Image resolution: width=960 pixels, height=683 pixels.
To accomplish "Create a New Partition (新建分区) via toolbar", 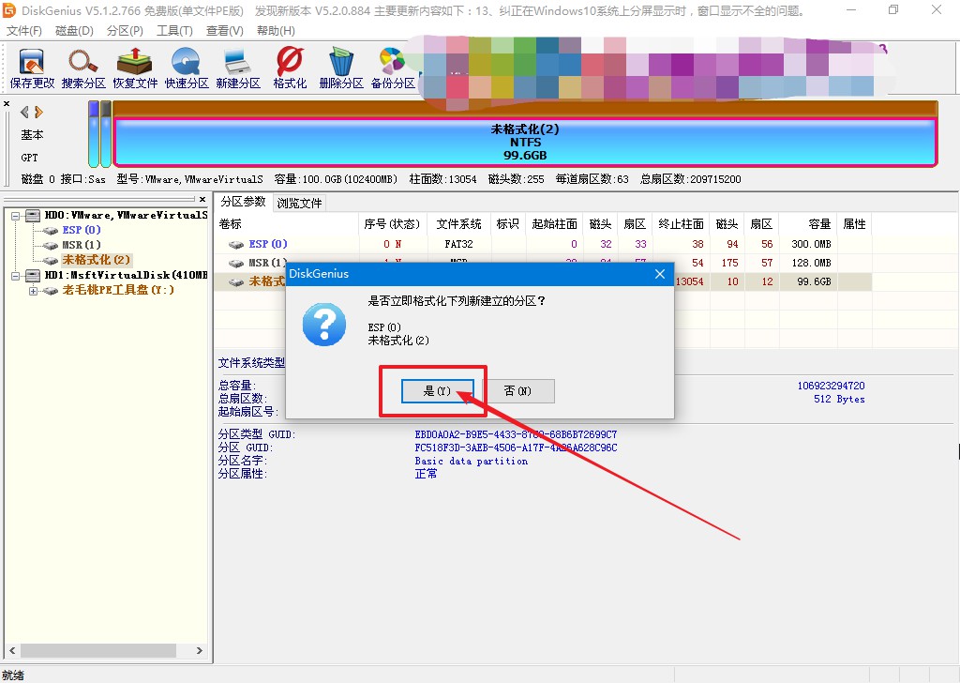I will [x=238, y=68].
